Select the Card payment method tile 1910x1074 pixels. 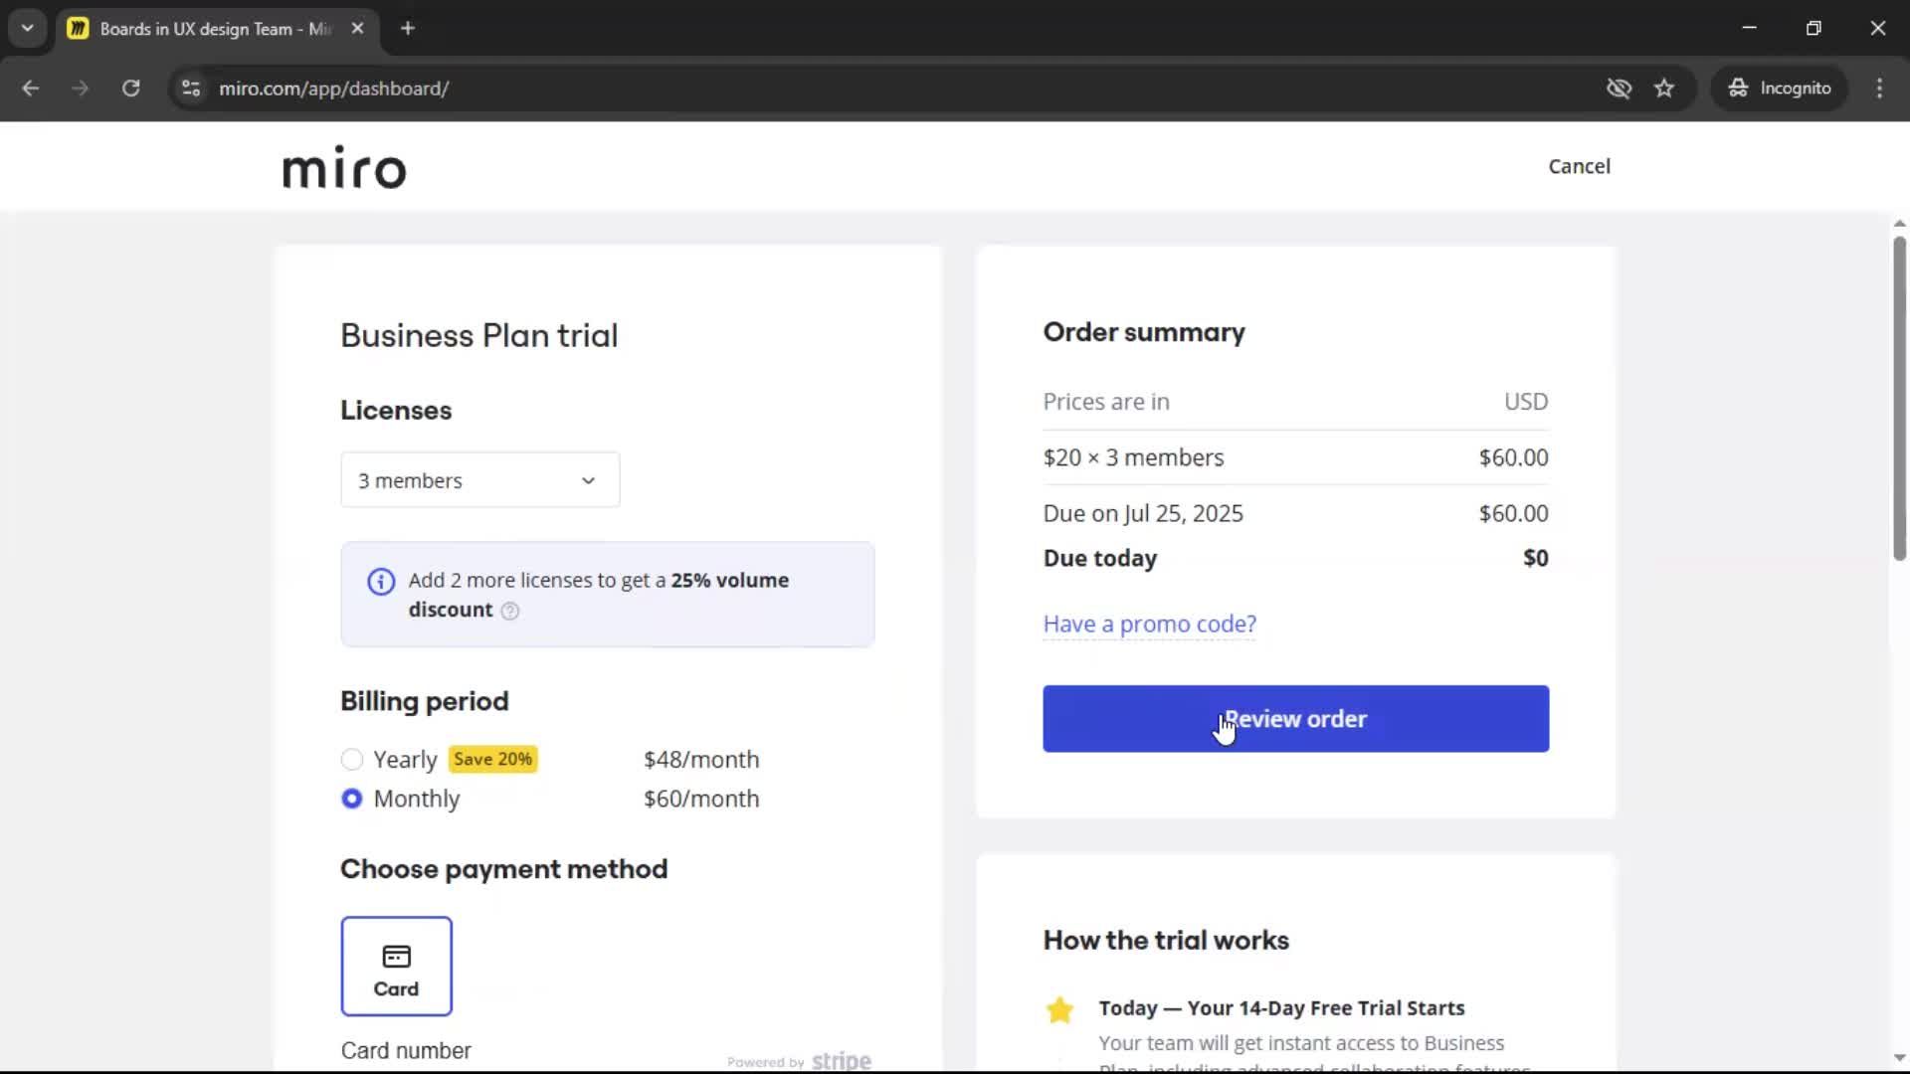pyautogui.click(x=396, y=966)
